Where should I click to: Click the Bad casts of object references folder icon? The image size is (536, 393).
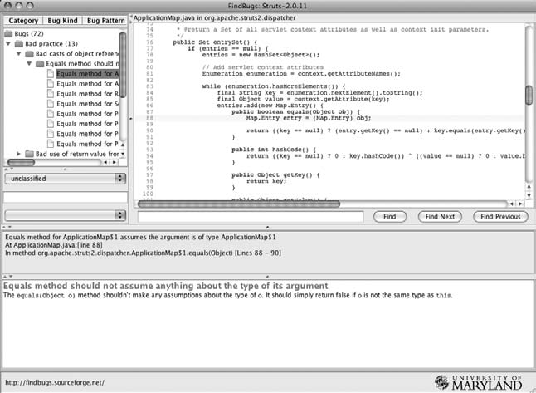(30, 53)
